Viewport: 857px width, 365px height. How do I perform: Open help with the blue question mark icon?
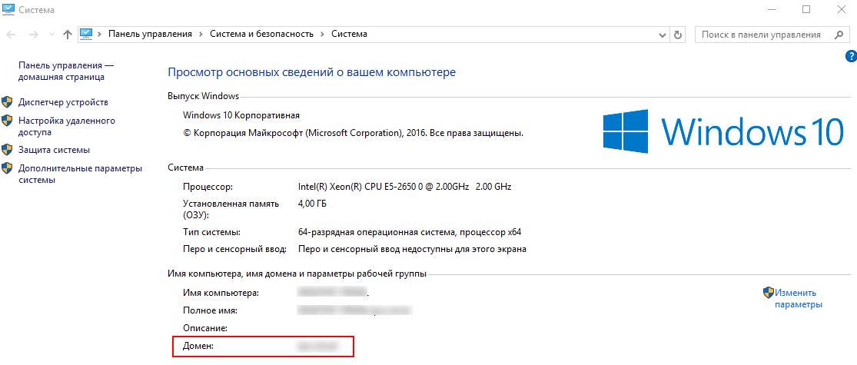pyautogui.click(x=851, y=56)
